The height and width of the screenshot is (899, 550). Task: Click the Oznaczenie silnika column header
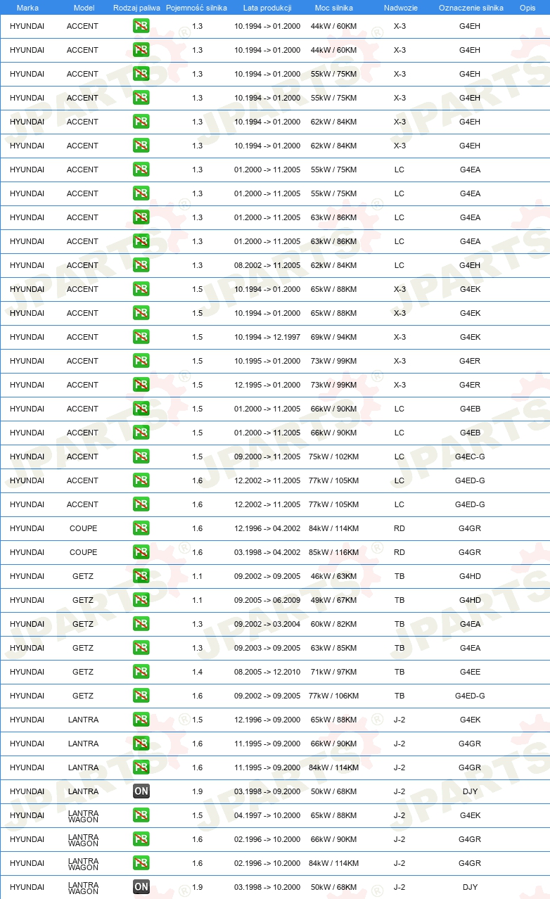(471, 8)
